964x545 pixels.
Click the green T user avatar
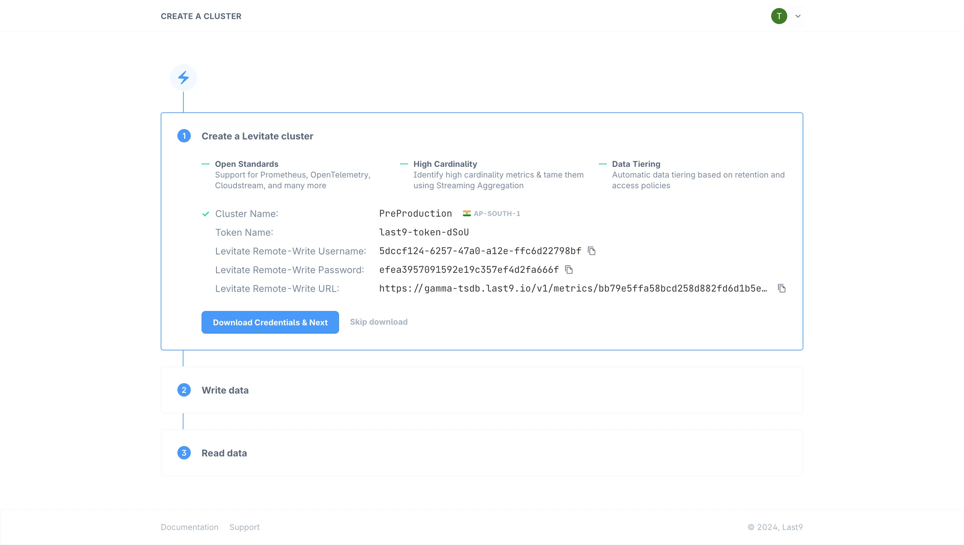[779, 16]
